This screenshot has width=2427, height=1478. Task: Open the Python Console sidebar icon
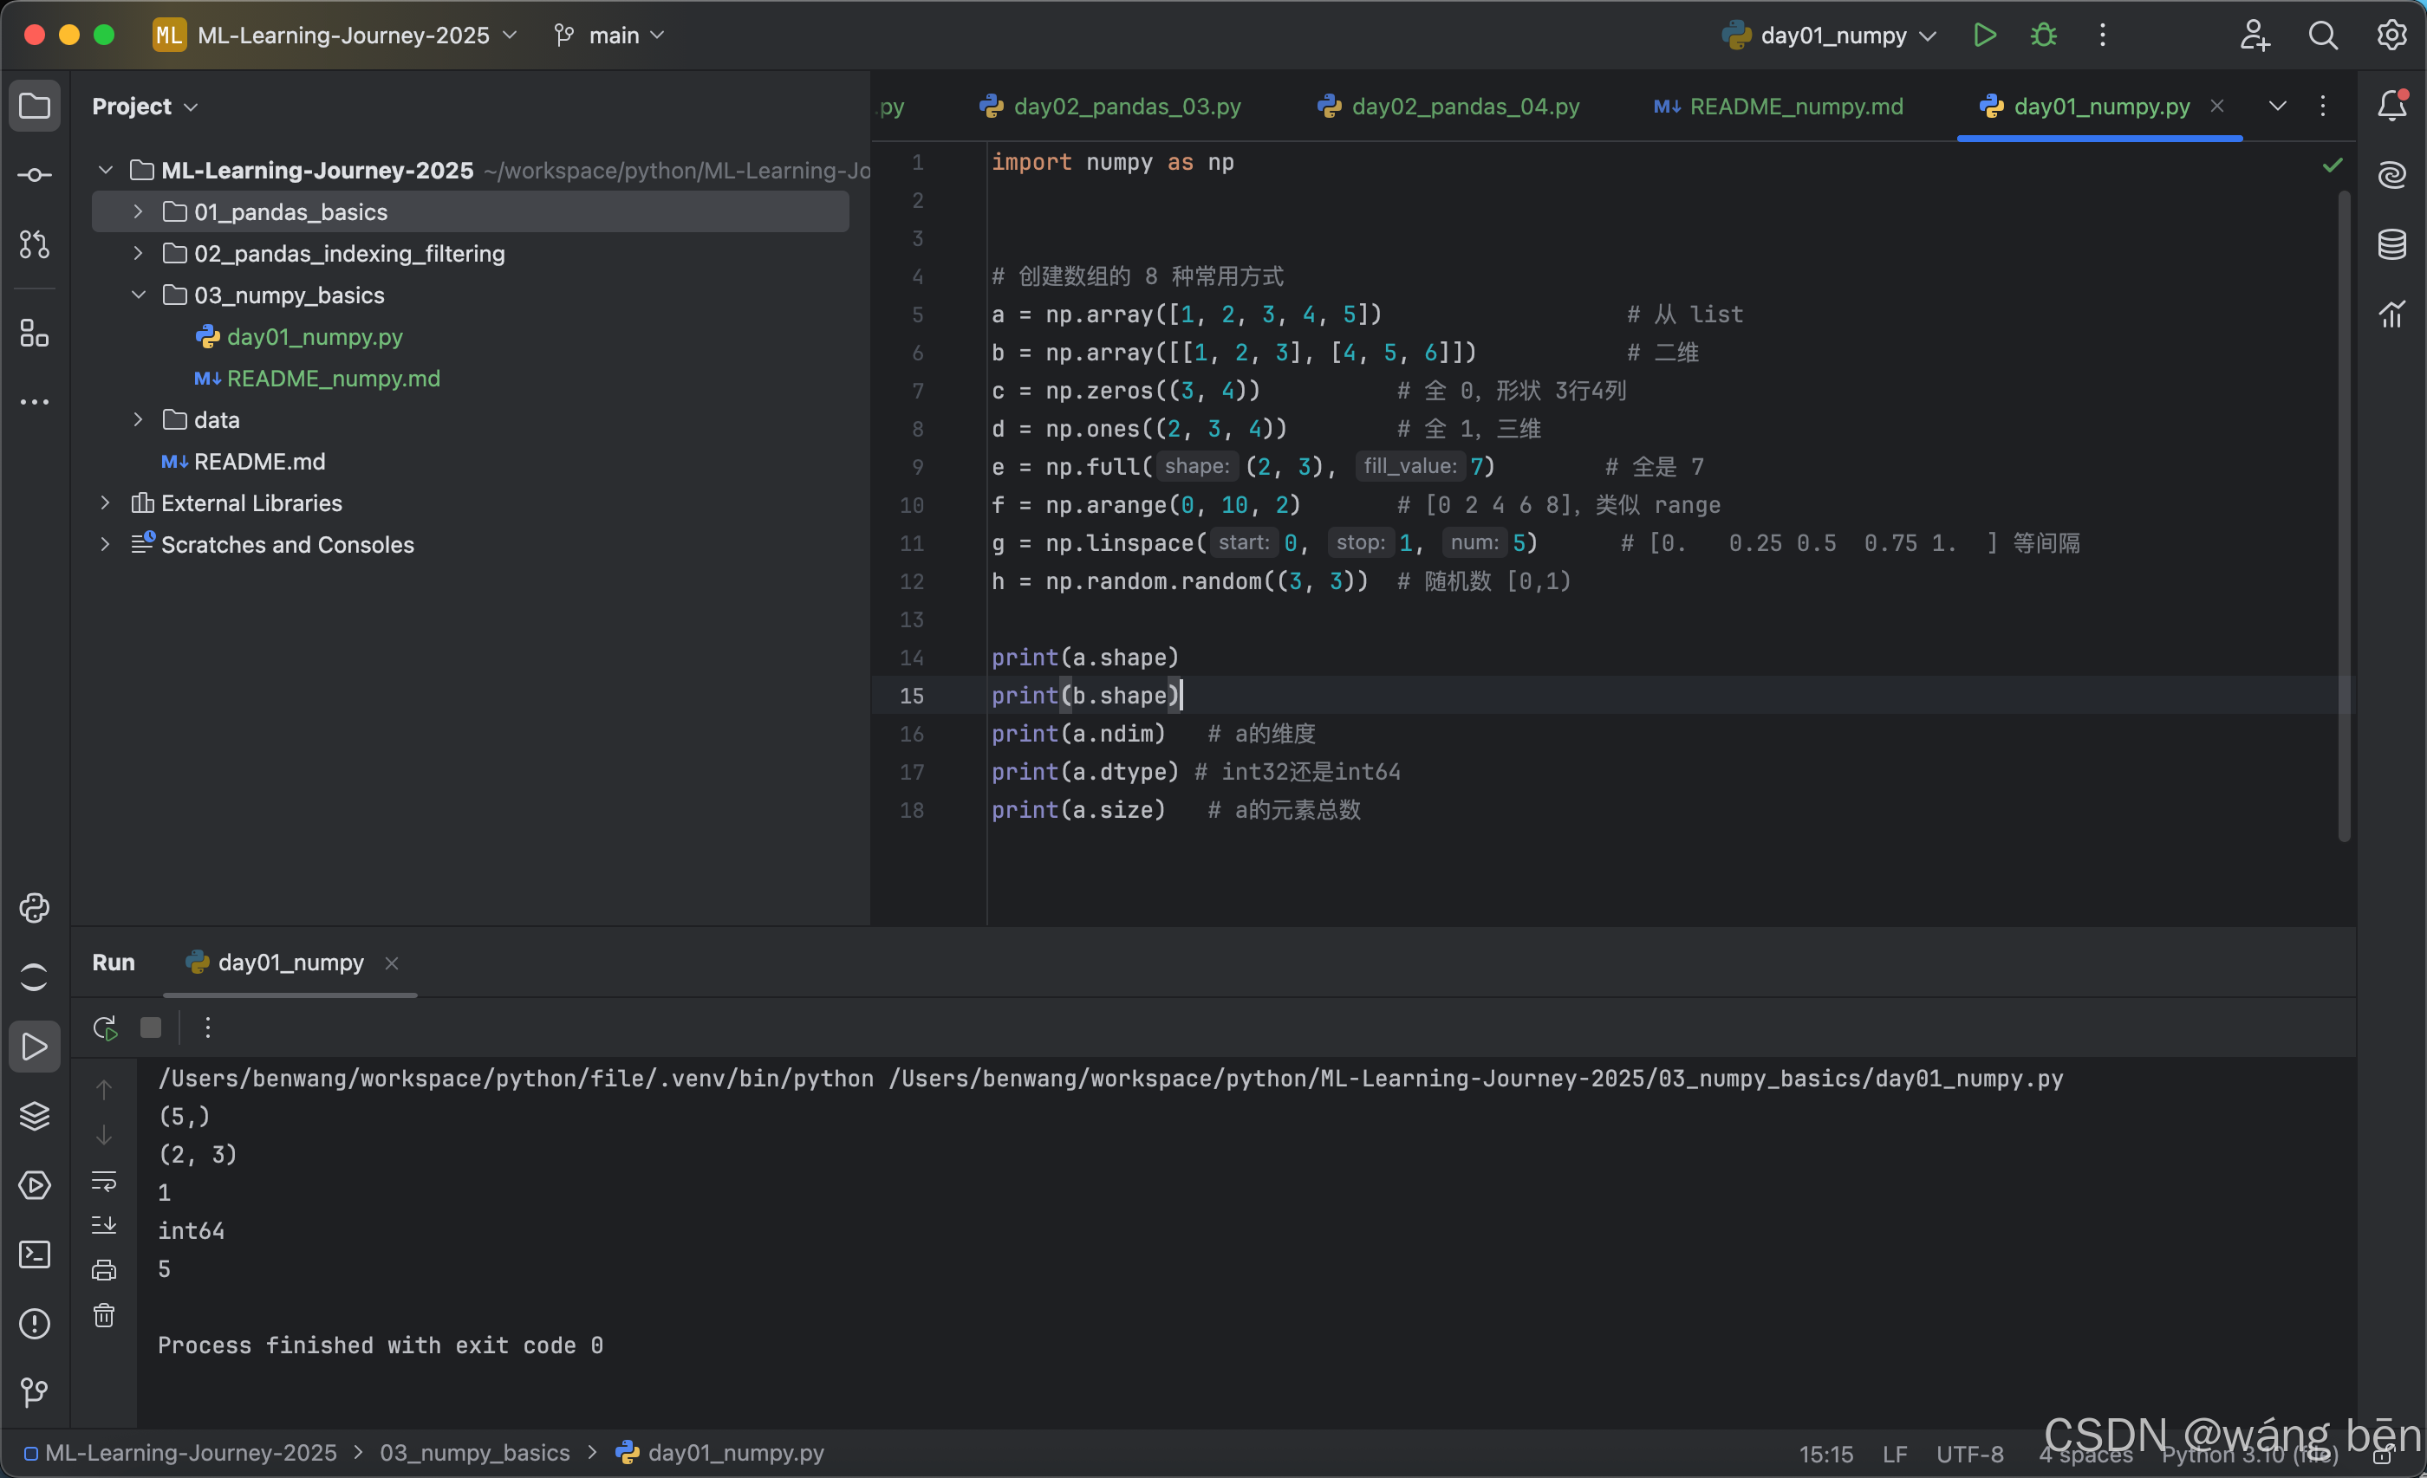coord(35,907)
